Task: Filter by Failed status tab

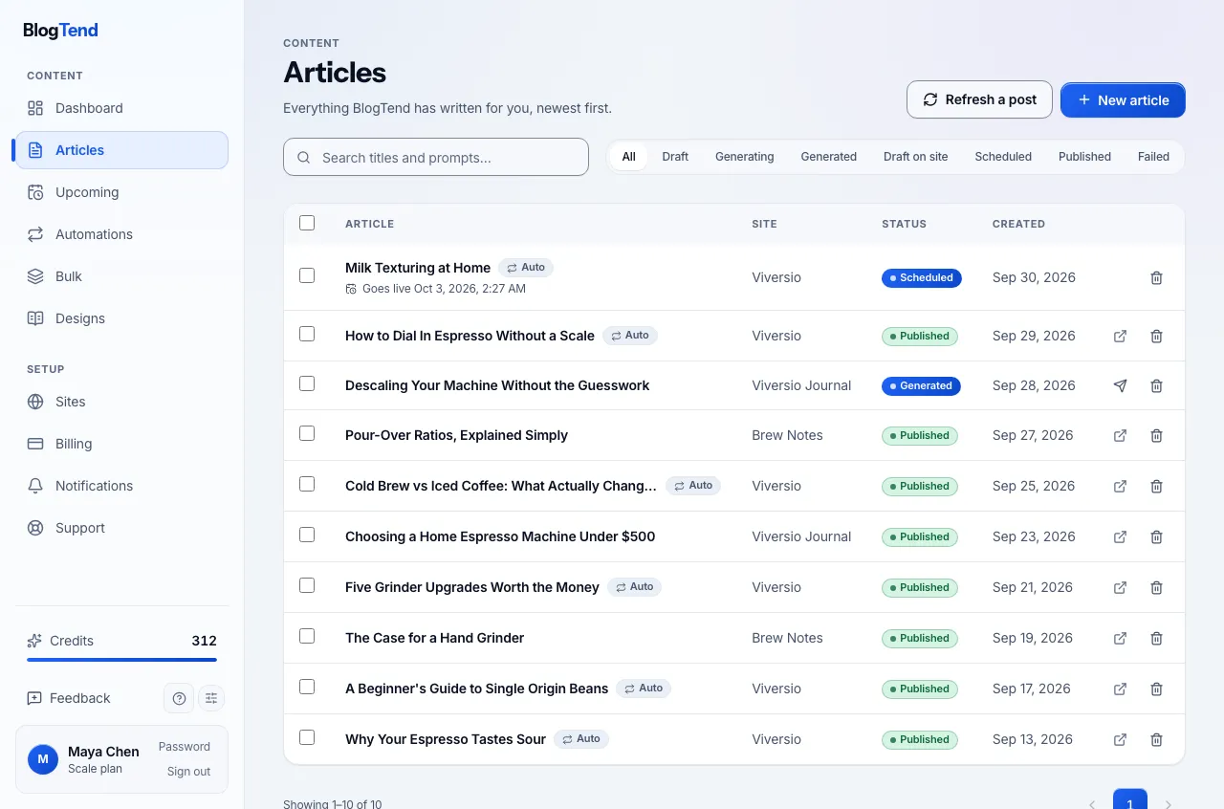Action: (x=1153, y=157)
